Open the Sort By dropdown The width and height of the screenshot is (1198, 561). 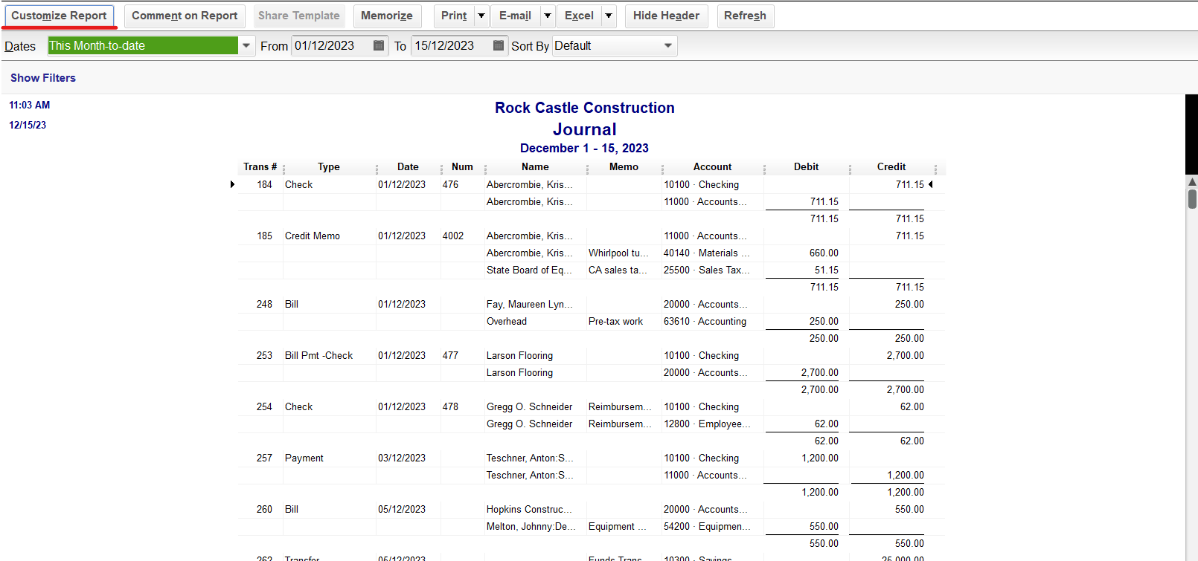pos(667,46)
